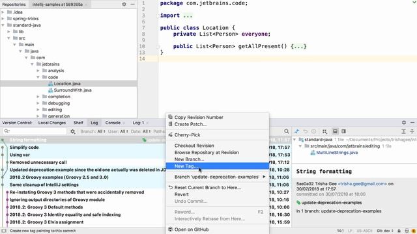Click the revert undo arrow icon
Image resolution: width=417 pixels, height=234 pixels.
tap(306, 131)
